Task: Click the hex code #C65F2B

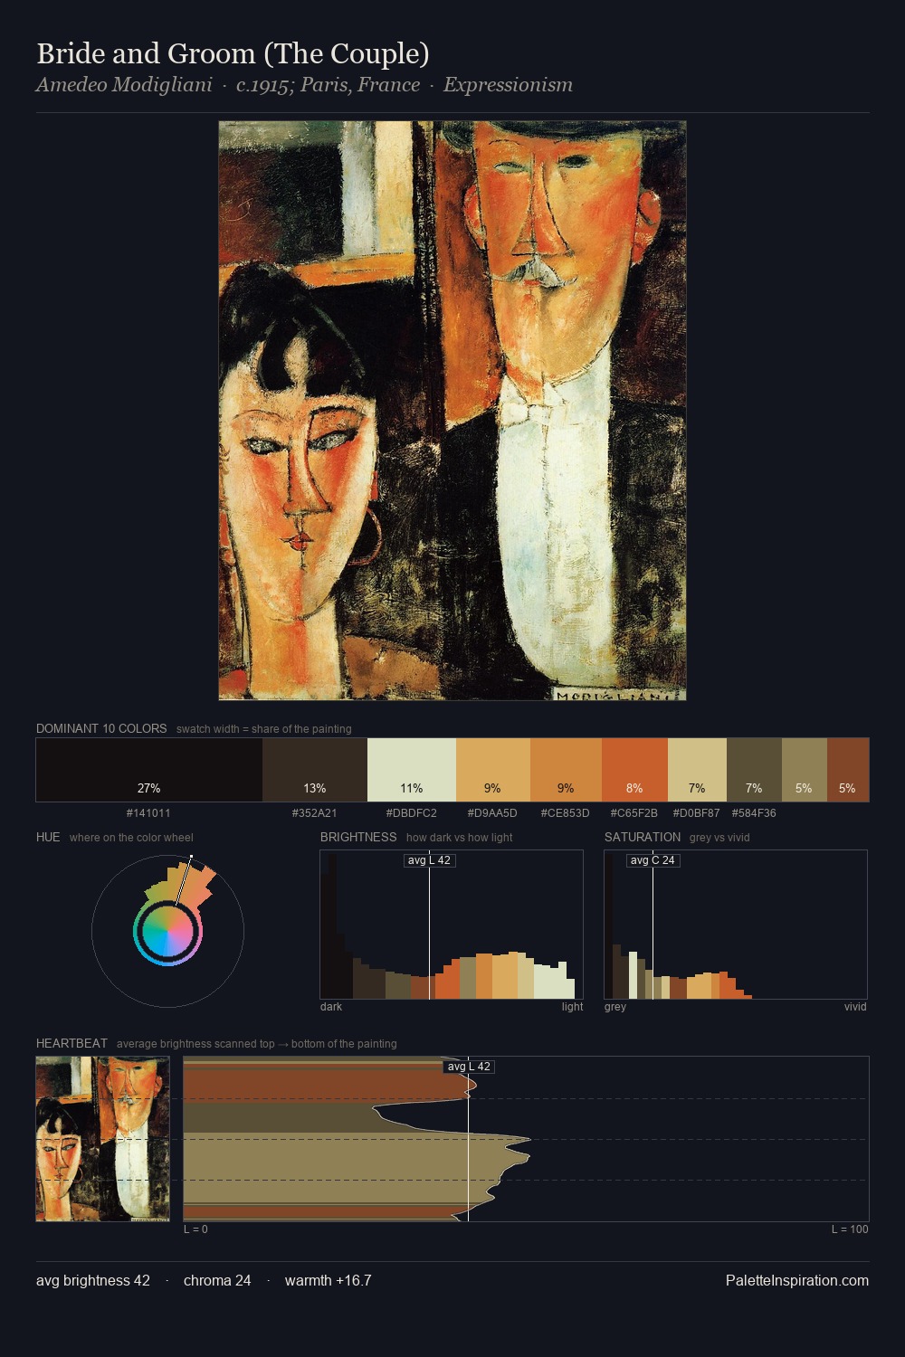Action: point(634,813)
